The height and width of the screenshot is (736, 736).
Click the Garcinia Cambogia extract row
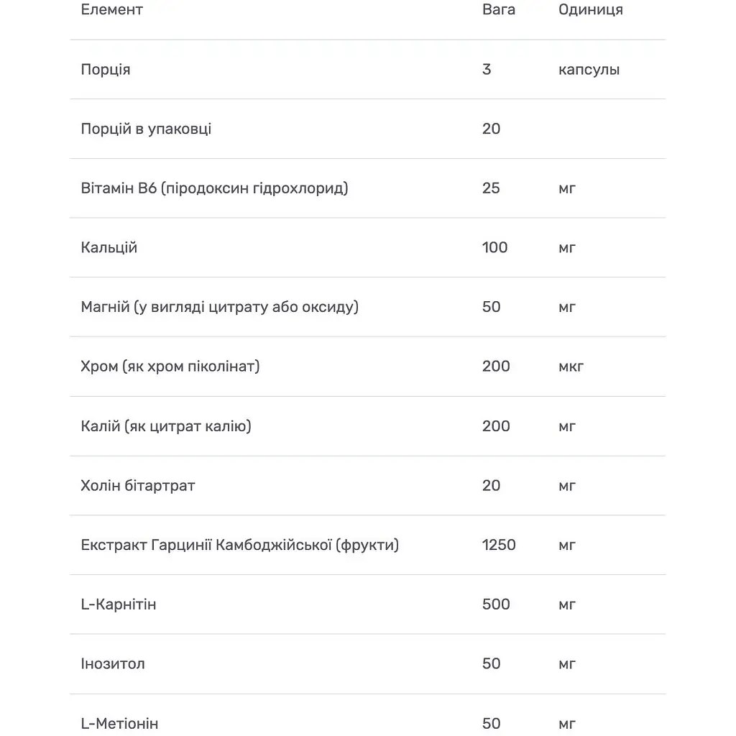pyautogui.click(x=239, y=545)
